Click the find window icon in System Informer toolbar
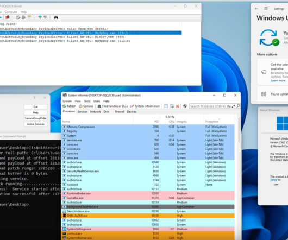The image size is (288, 240). click(166, 106)
